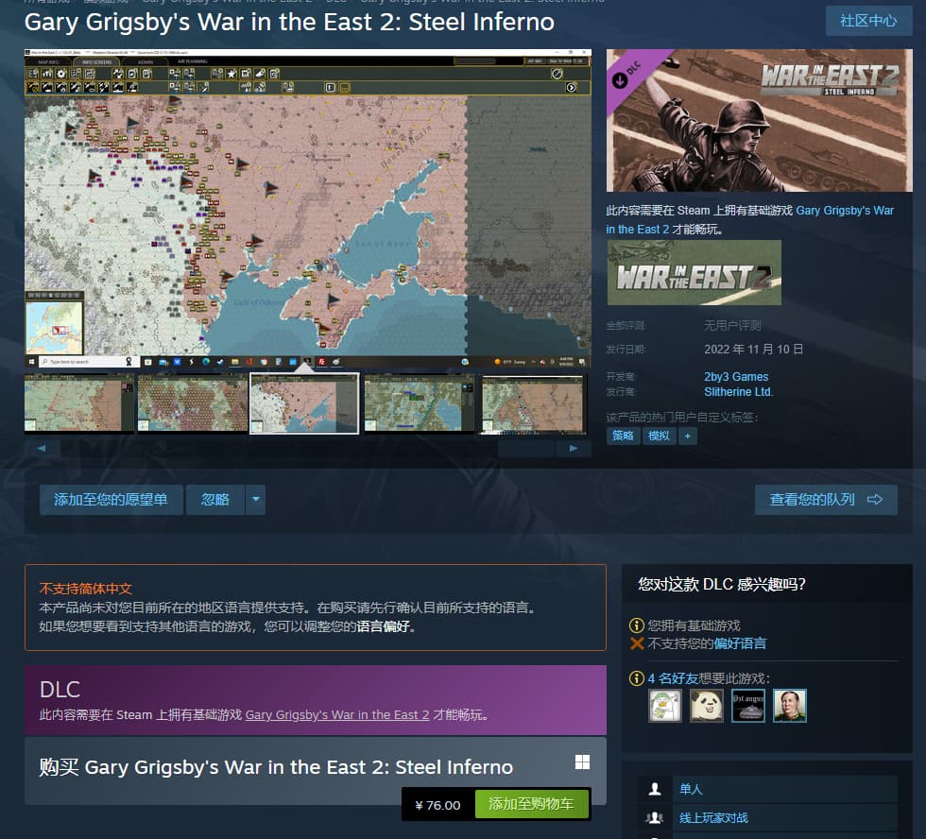
Task: Open 语言偏好 language preferences link
Action: 383,626
